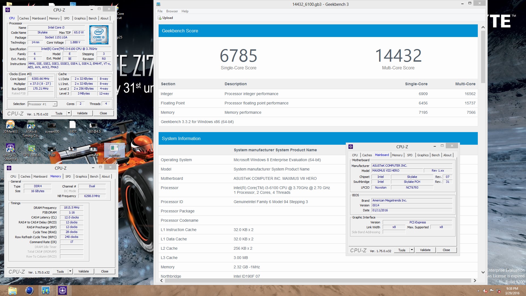Select the Integer row in Geekbench results

click(x=318, y=94)
